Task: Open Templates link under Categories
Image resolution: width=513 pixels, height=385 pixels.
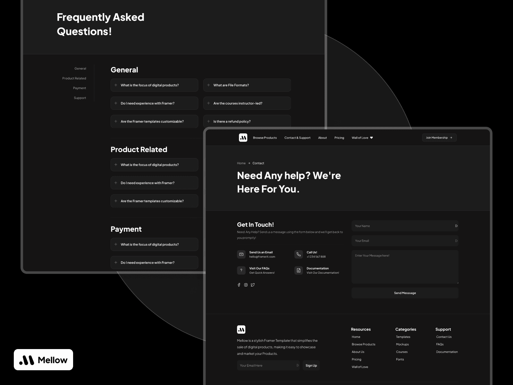Action: (x=403, y=337)
